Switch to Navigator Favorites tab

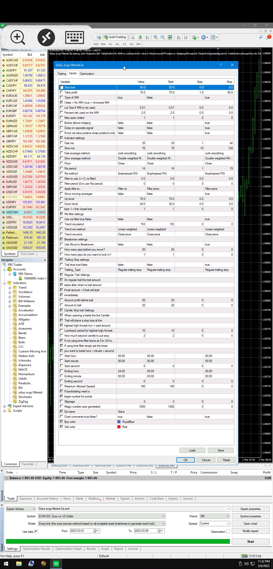click(x=28, y=464)
